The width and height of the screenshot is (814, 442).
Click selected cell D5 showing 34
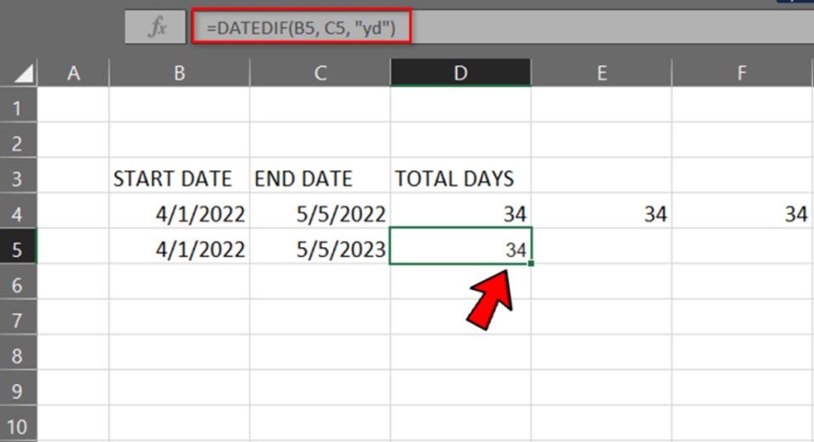click(460, 246)
